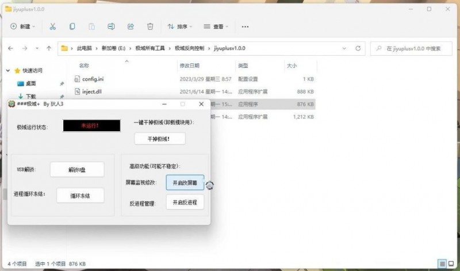Click jiyuplusv1.0.0 breadcrumb in address bar
Viewport: 460px width, 271px height.
(229, 48)
